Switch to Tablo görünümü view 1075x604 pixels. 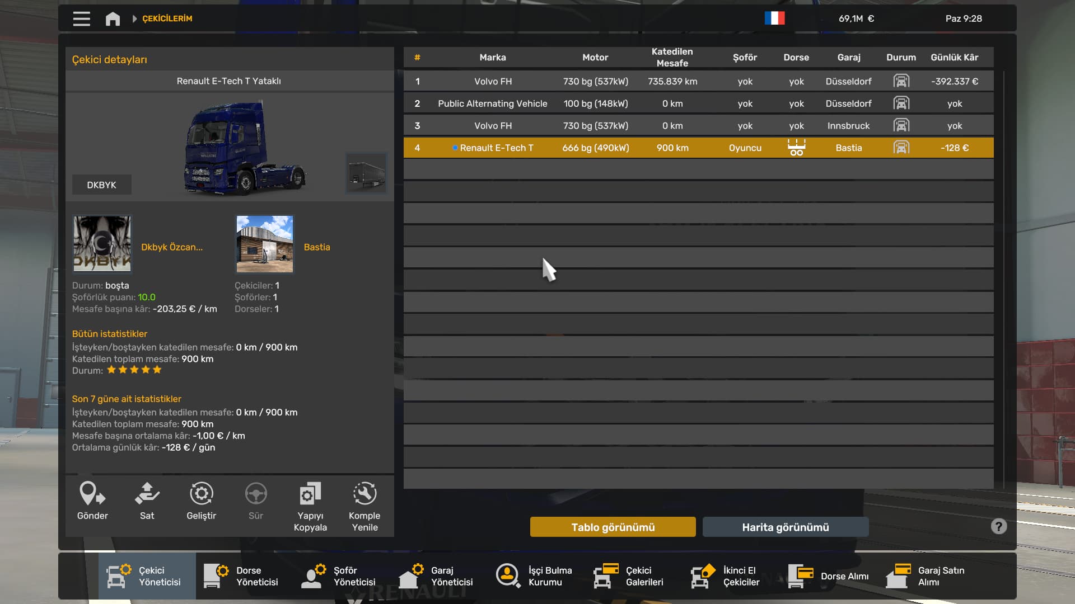[613, 527]
